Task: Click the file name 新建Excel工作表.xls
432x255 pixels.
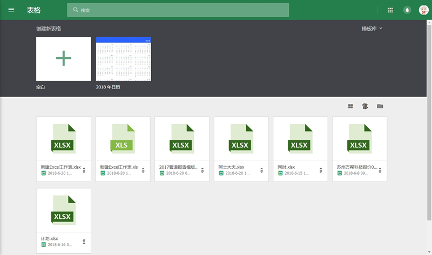Action: 119,167
